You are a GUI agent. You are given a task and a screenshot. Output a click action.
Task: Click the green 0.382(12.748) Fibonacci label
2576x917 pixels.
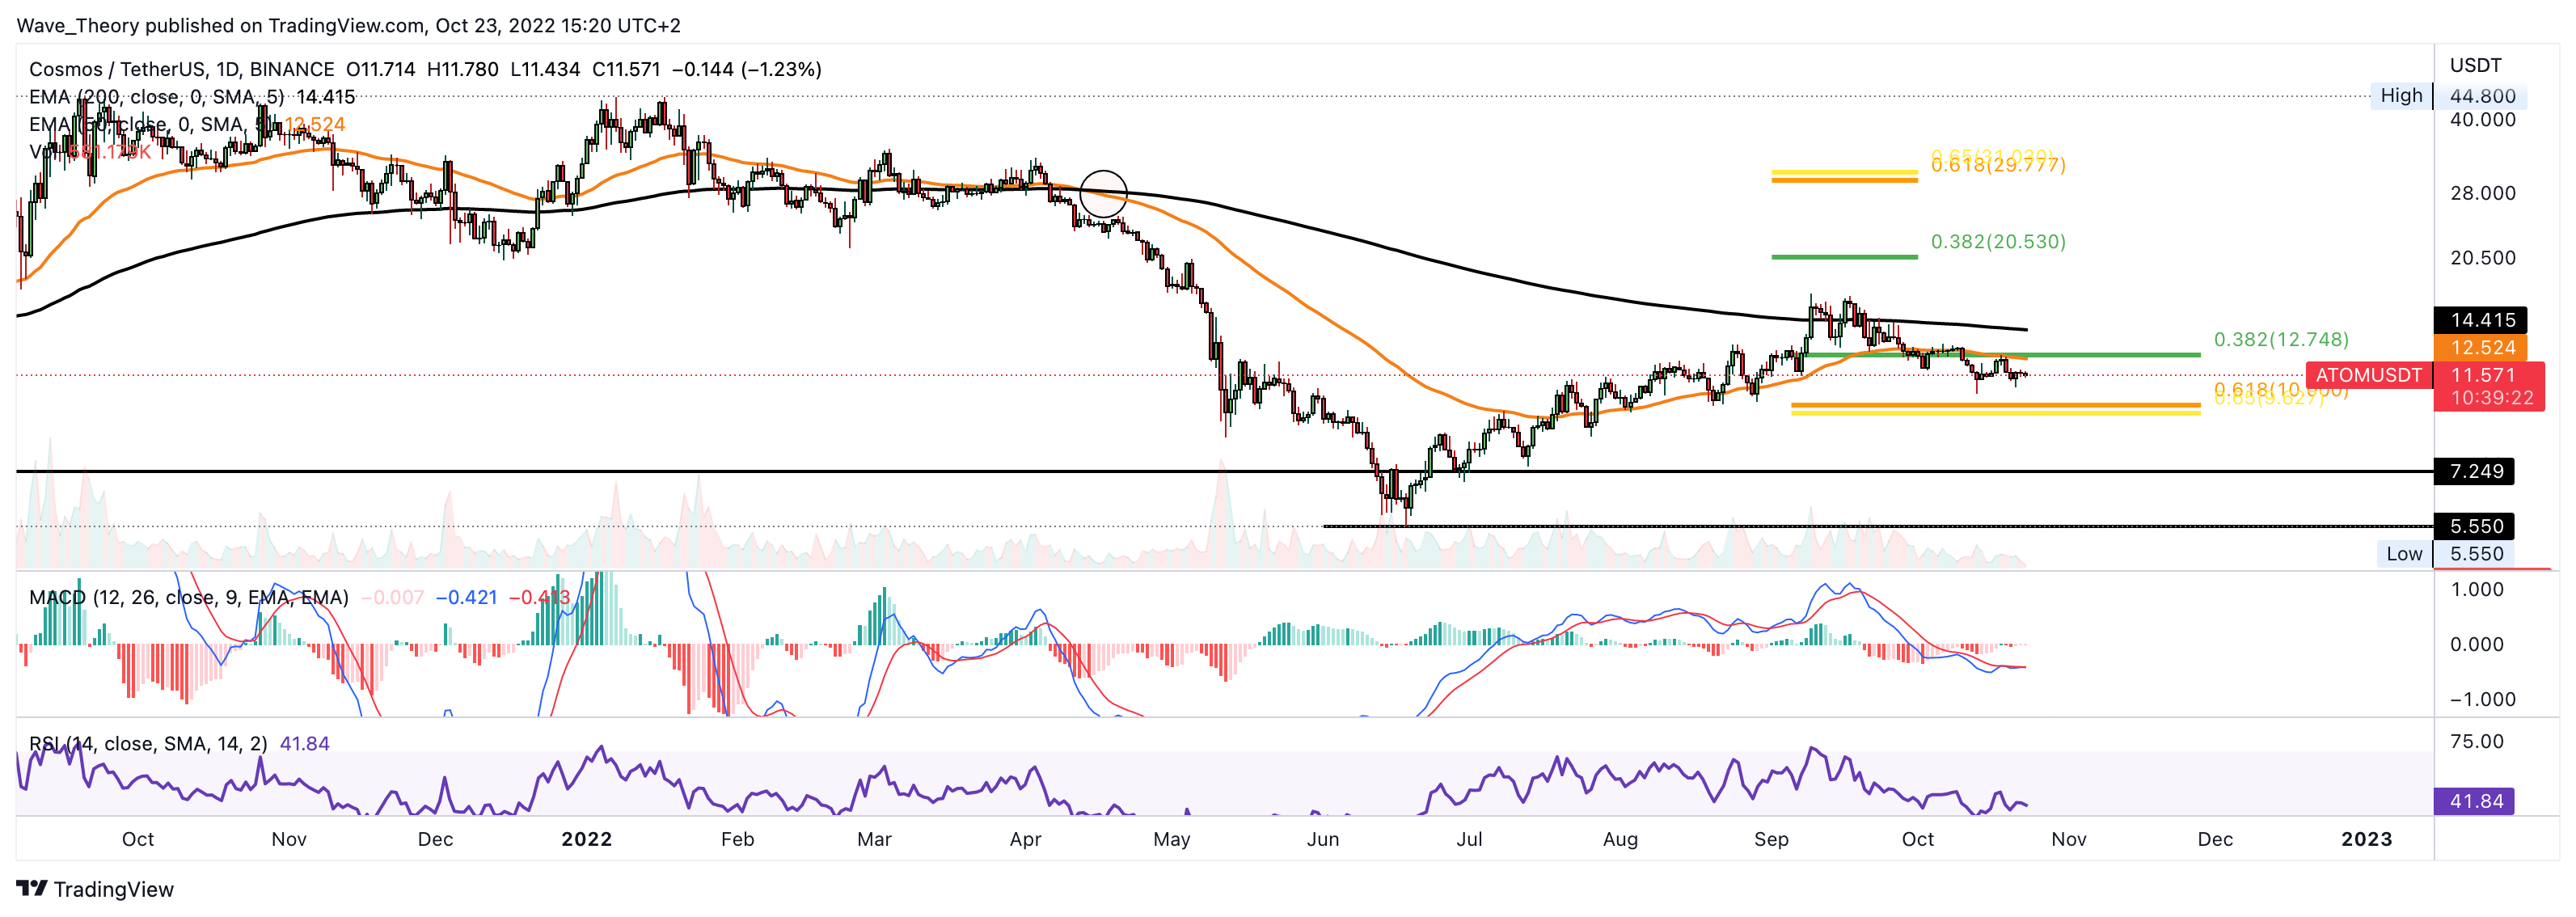coord(2280,339)
